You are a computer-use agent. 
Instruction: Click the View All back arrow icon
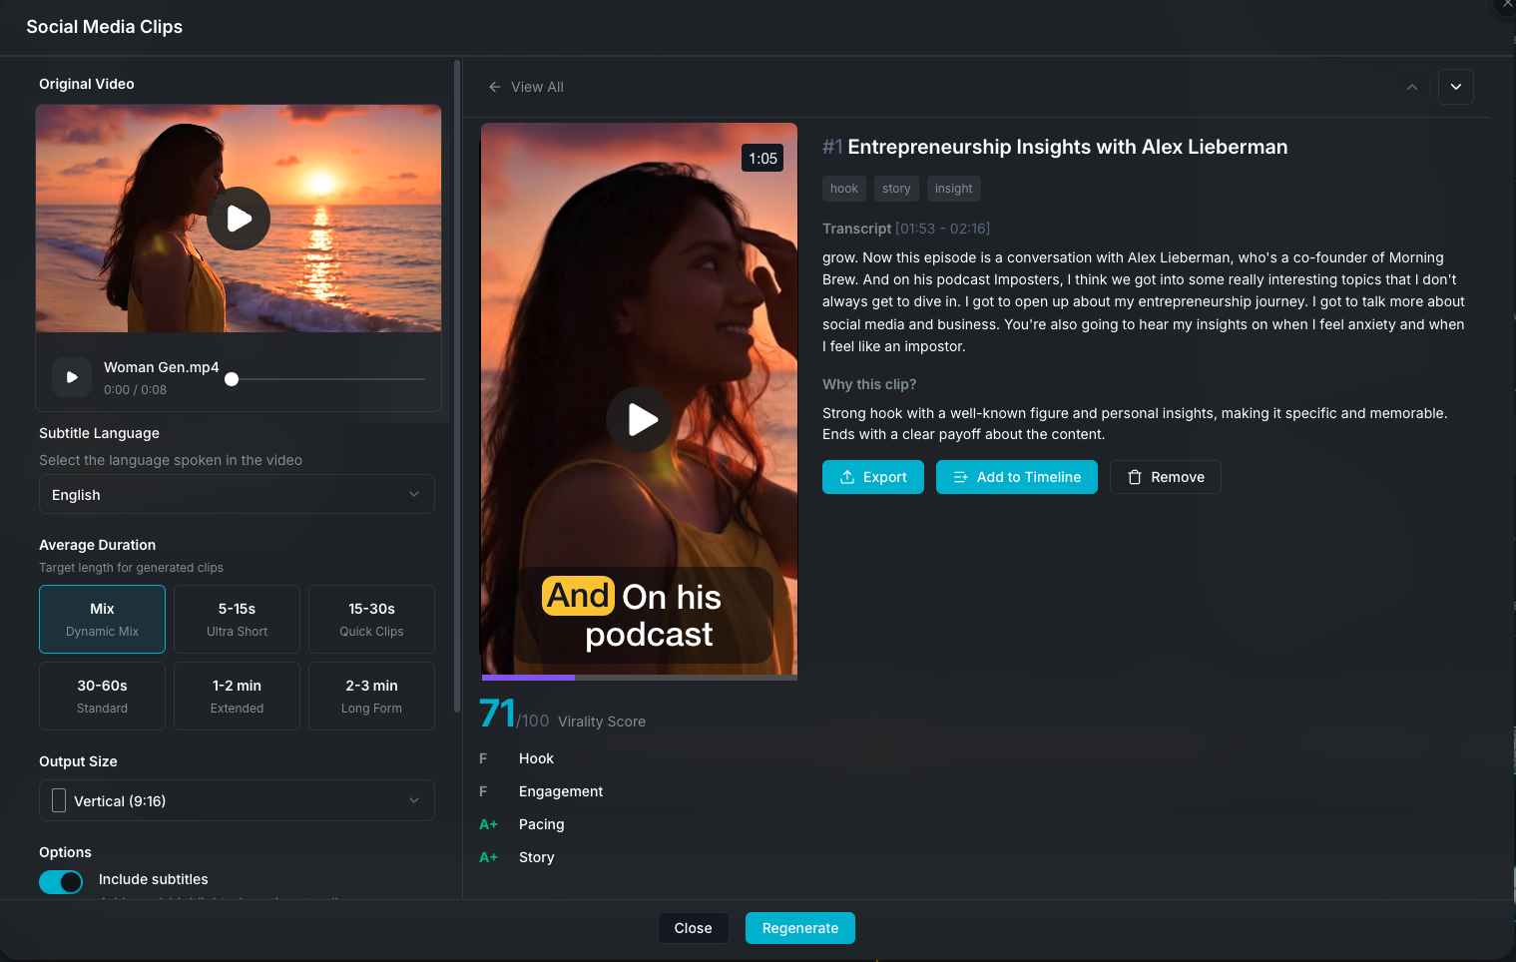pos(494,87)
